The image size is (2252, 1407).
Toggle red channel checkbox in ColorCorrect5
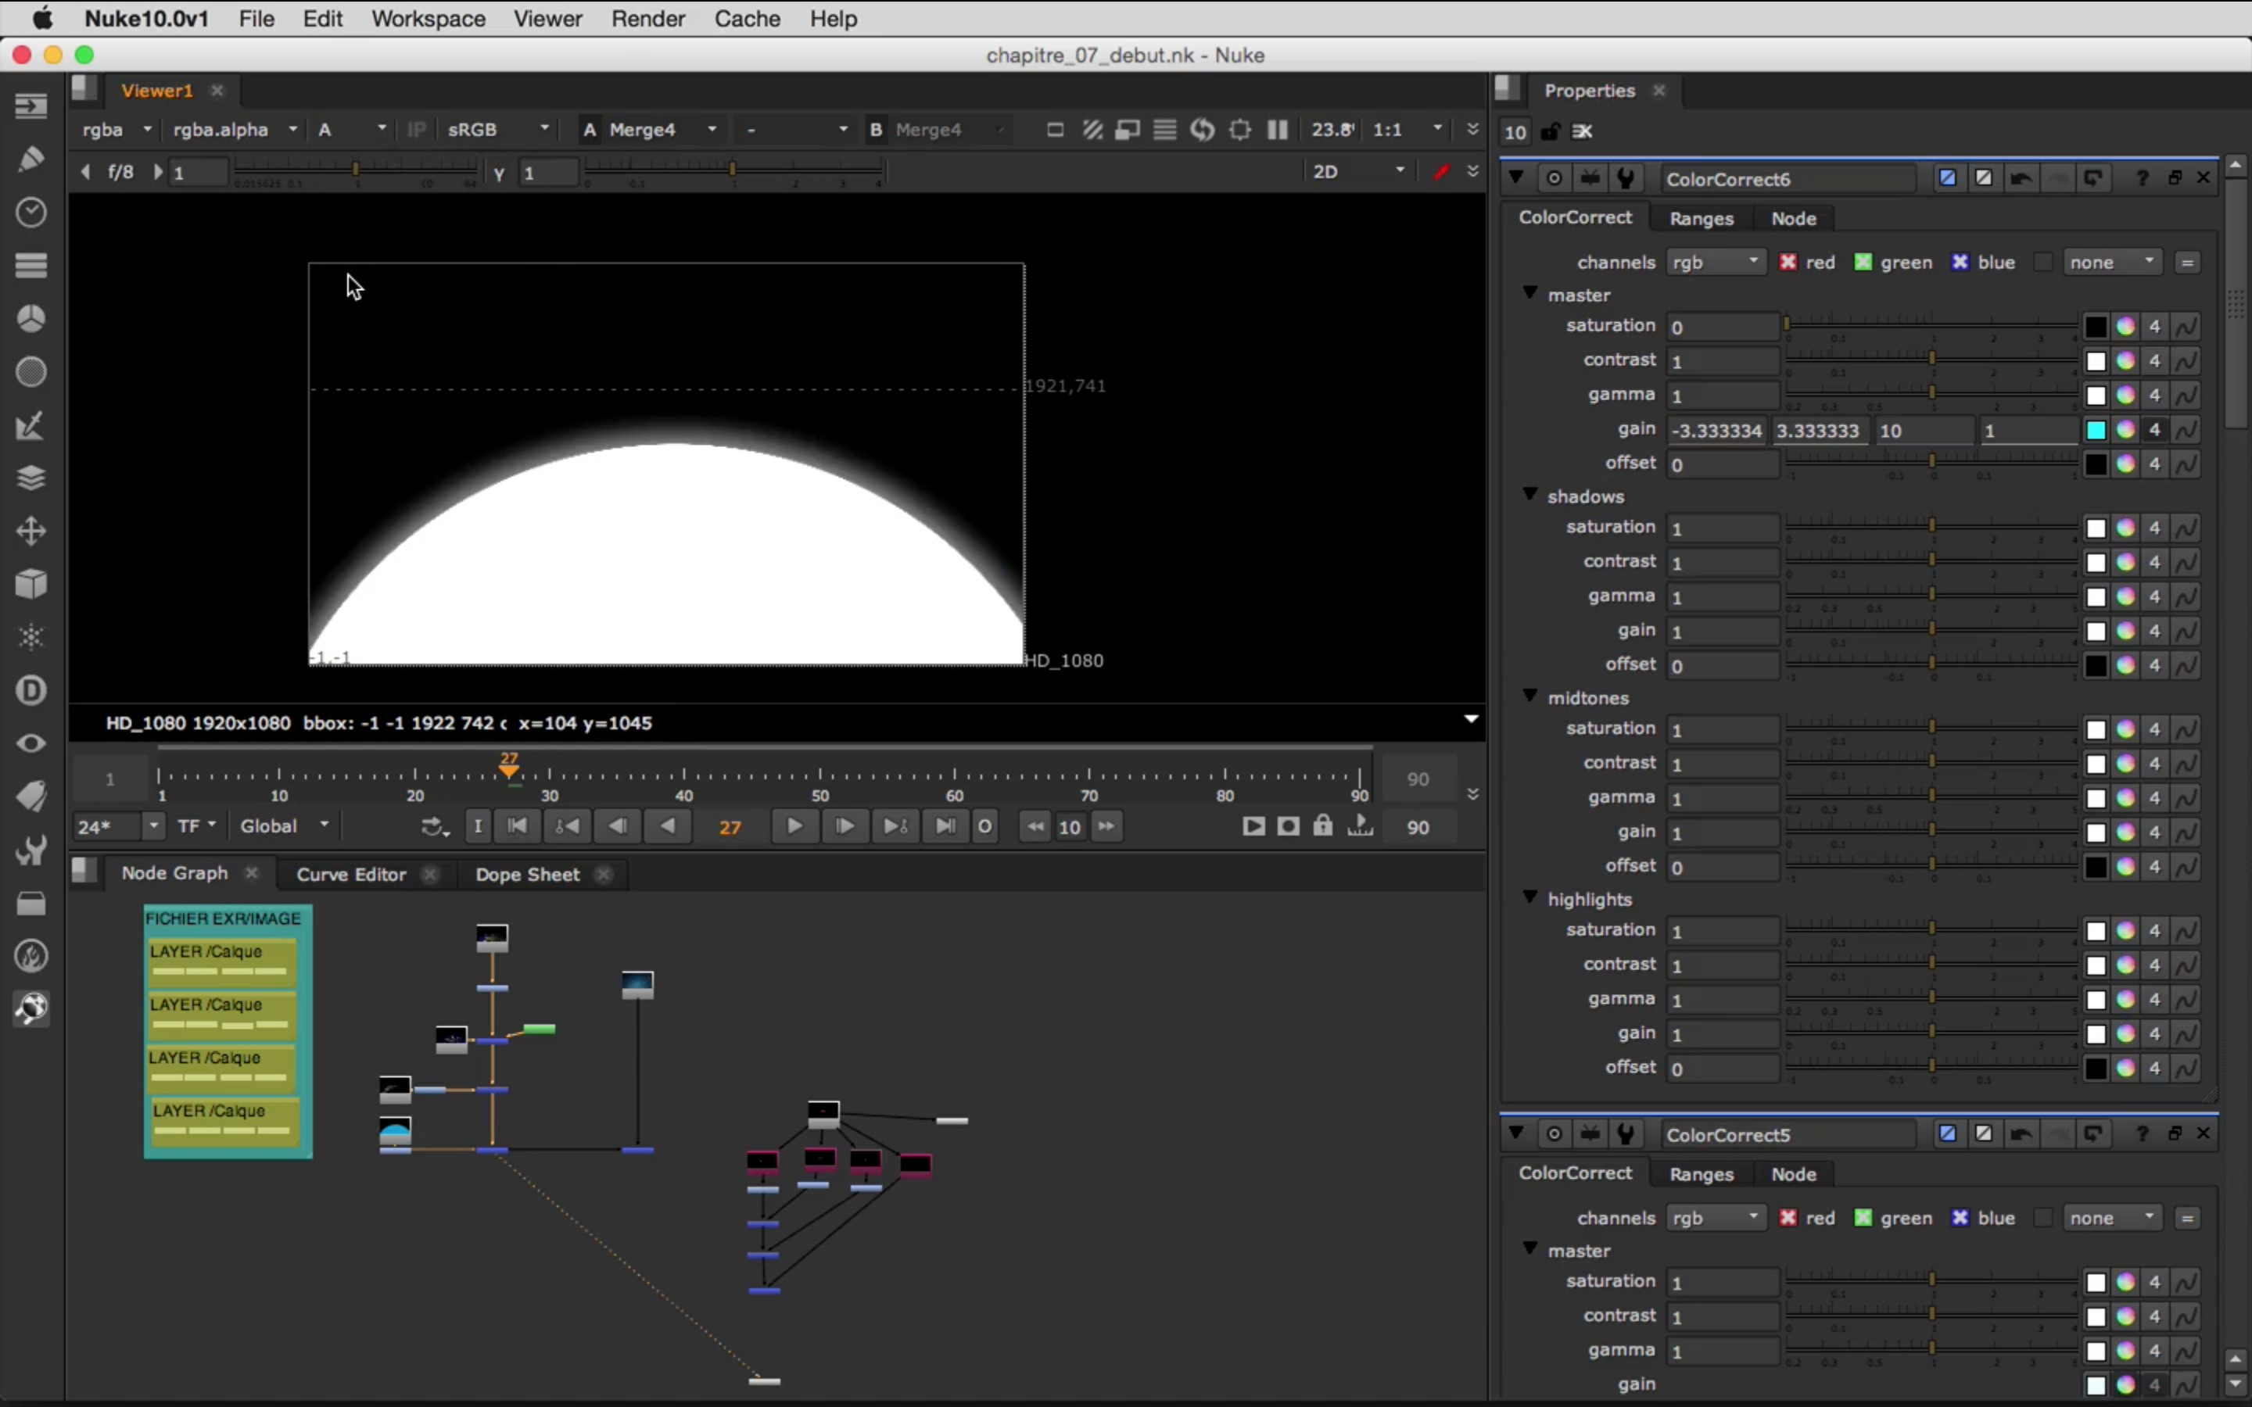click(x=1788, y=1218)
